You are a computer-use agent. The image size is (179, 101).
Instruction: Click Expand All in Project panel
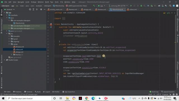point(34,9)
